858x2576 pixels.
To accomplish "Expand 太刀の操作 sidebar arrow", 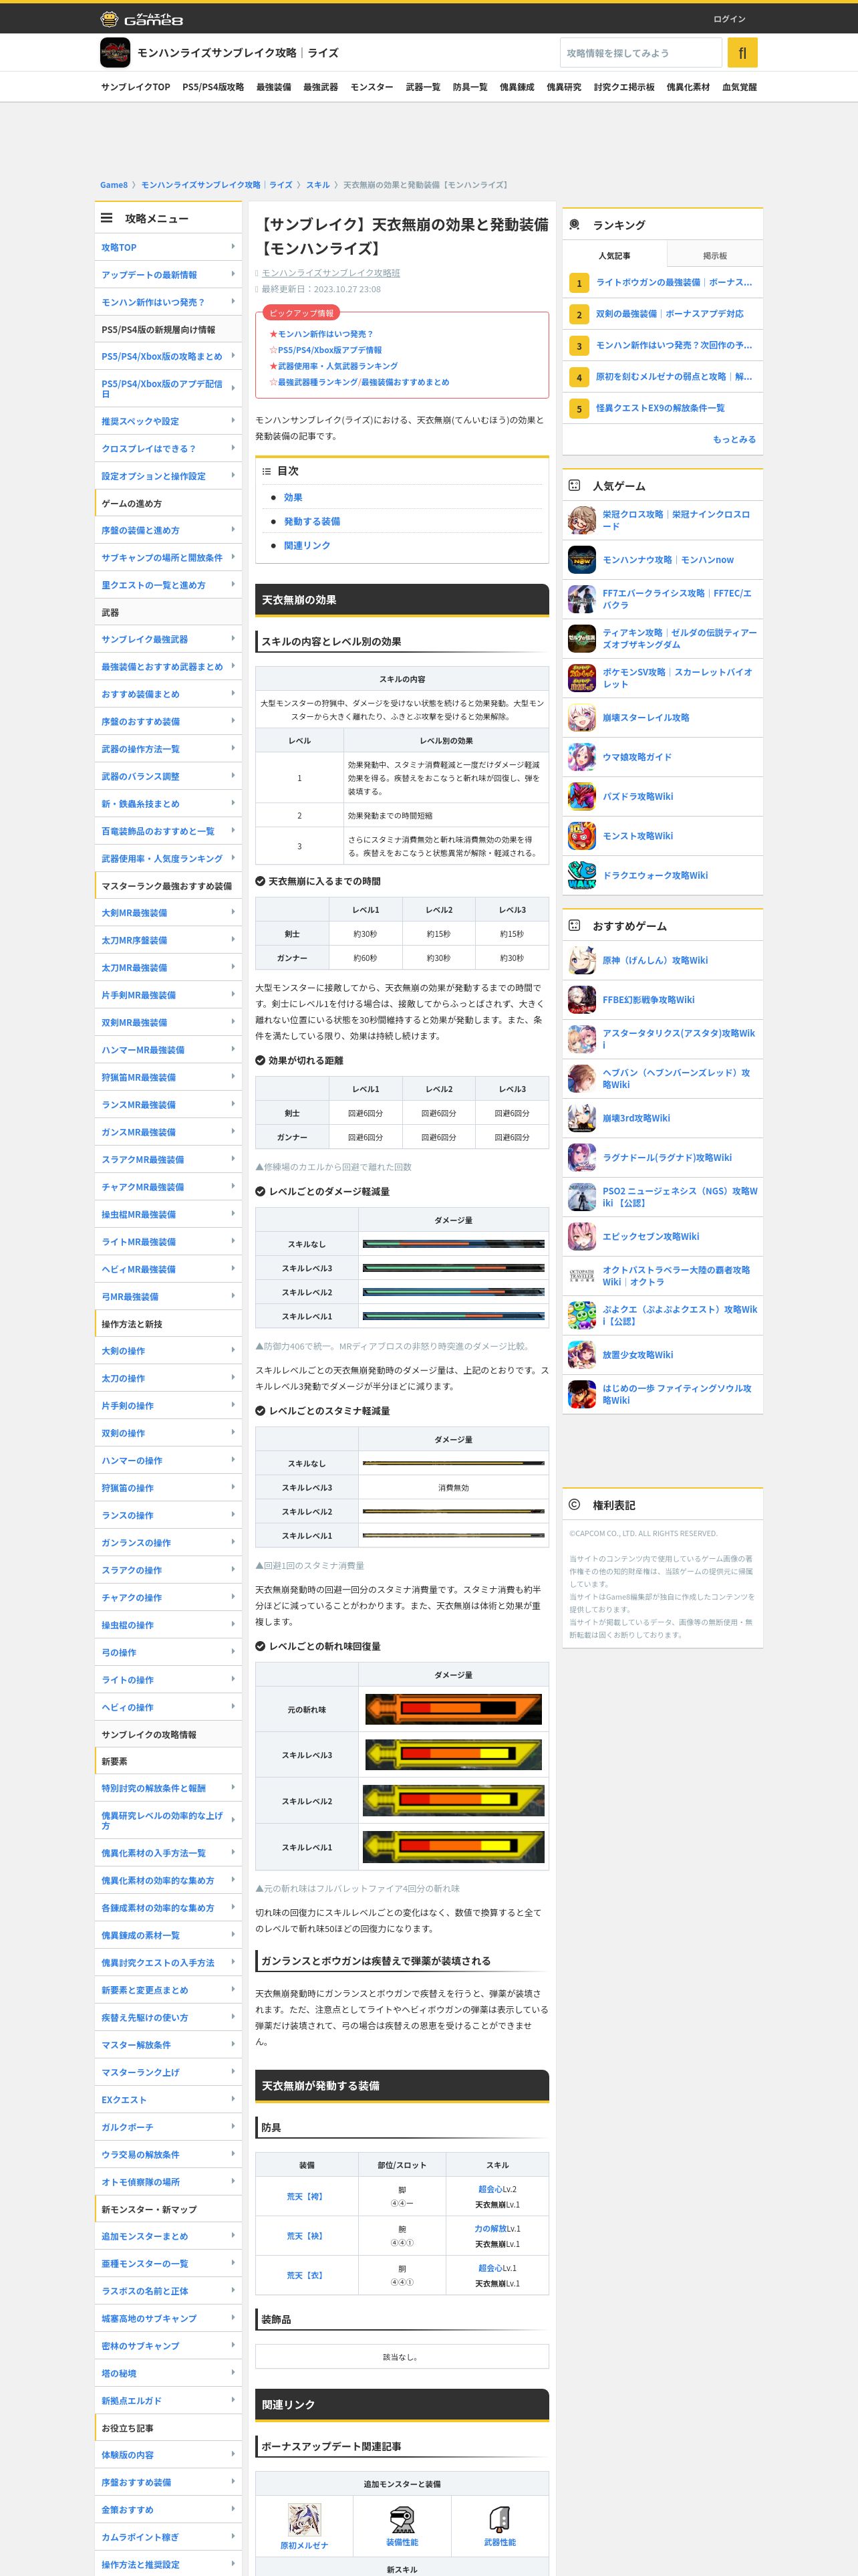I will 233,1378.
